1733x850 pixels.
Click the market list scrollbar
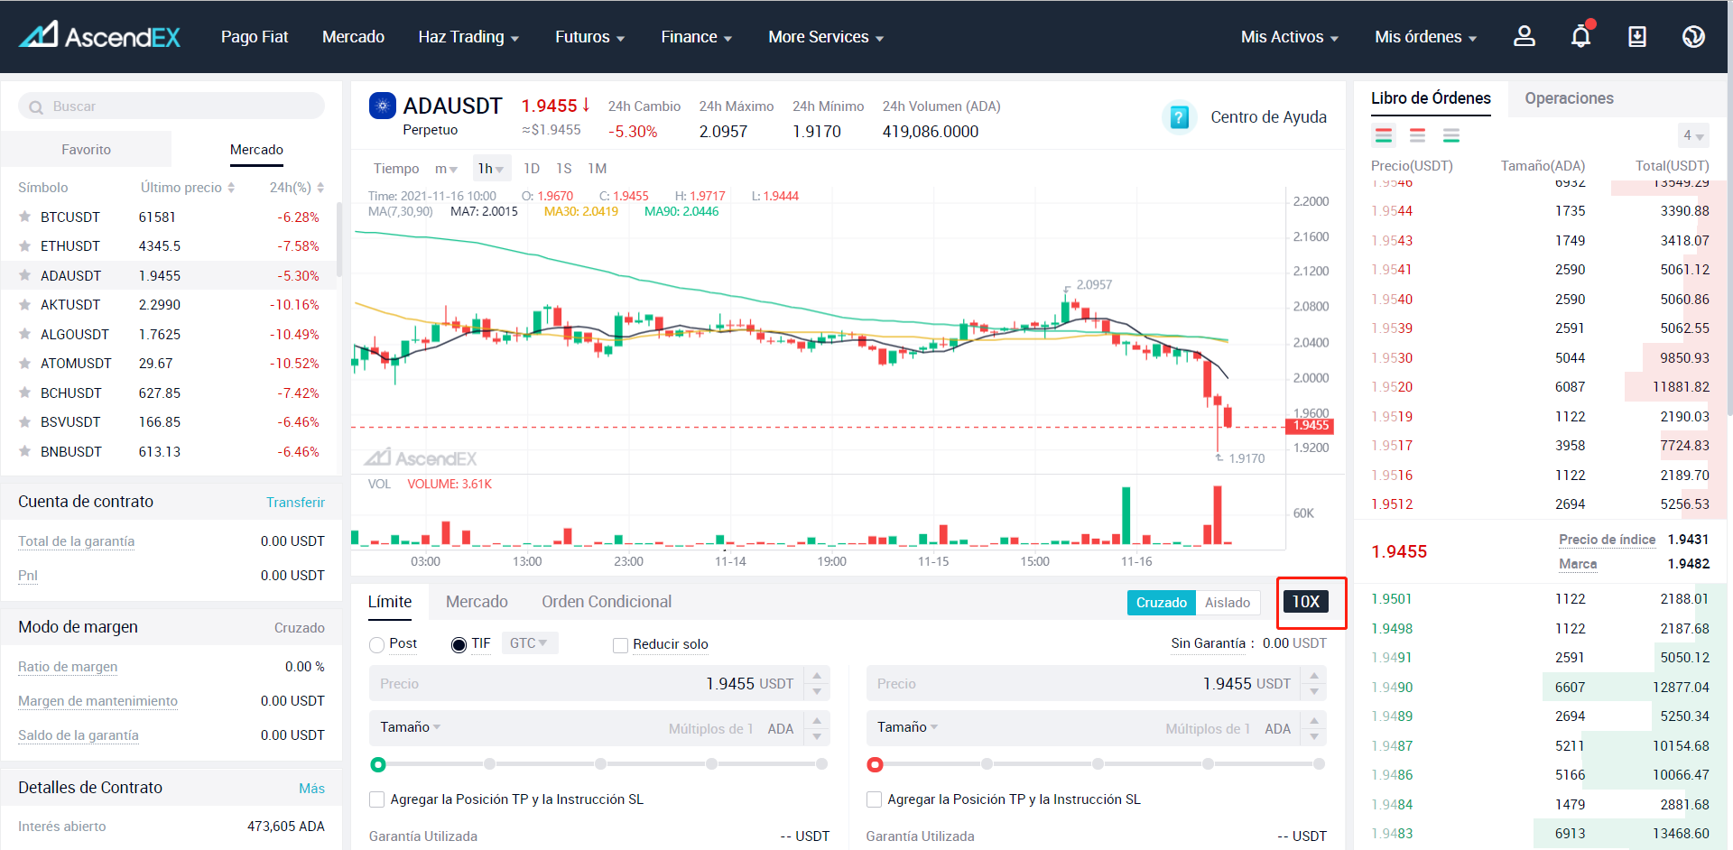(x=339, y=239)
